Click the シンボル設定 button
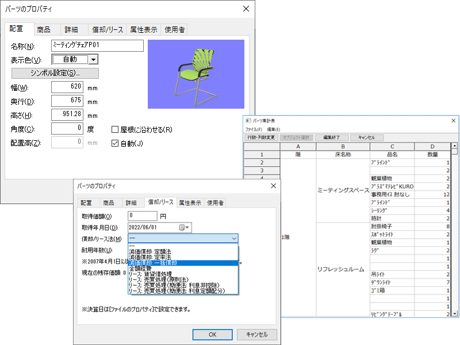 (x=55, y=73)
